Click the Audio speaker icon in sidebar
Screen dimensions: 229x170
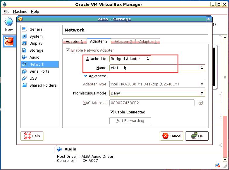(24, 57)
